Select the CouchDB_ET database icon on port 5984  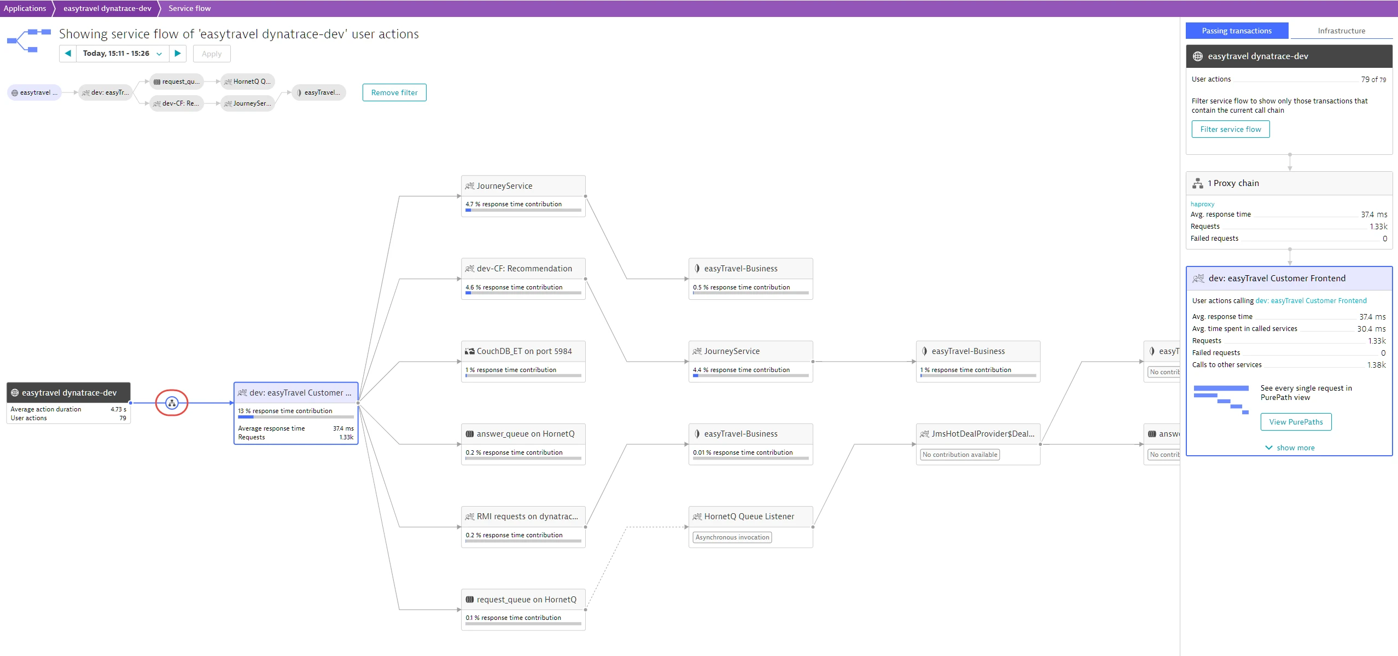pos(469,351)
